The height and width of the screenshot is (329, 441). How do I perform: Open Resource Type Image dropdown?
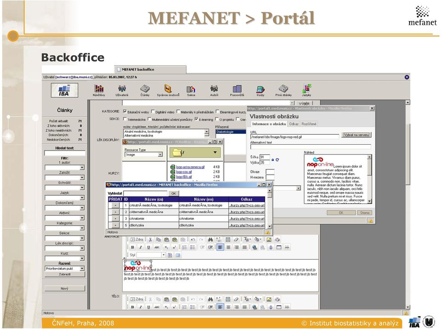(144, 154)
